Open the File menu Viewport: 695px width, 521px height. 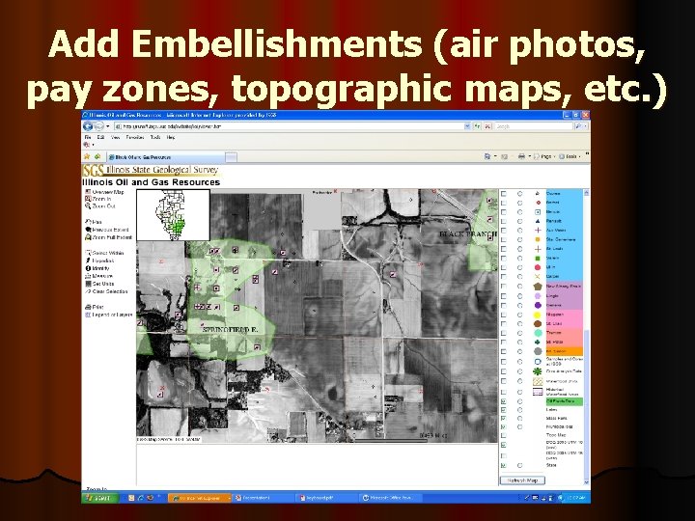pos(88,137)
